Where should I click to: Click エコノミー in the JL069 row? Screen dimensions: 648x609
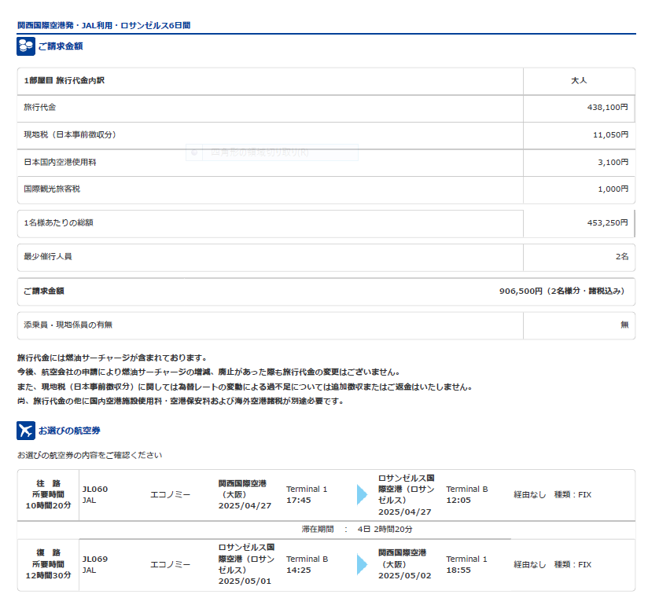coord(171,564)
